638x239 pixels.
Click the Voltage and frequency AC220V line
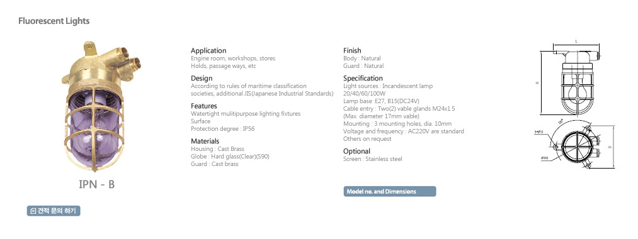coord(404,131)
